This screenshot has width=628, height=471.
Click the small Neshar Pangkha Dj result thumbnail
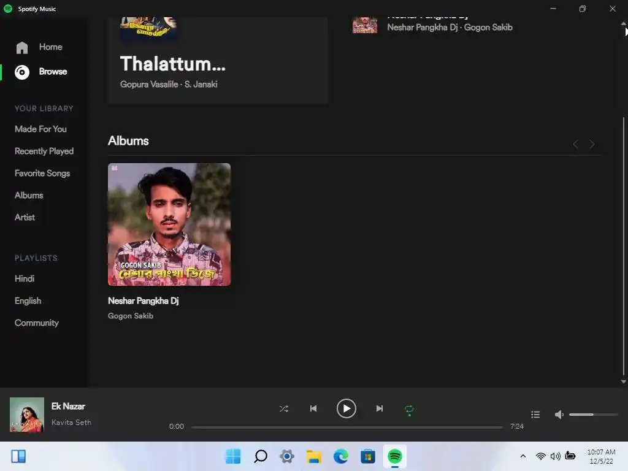pos(365,25)
